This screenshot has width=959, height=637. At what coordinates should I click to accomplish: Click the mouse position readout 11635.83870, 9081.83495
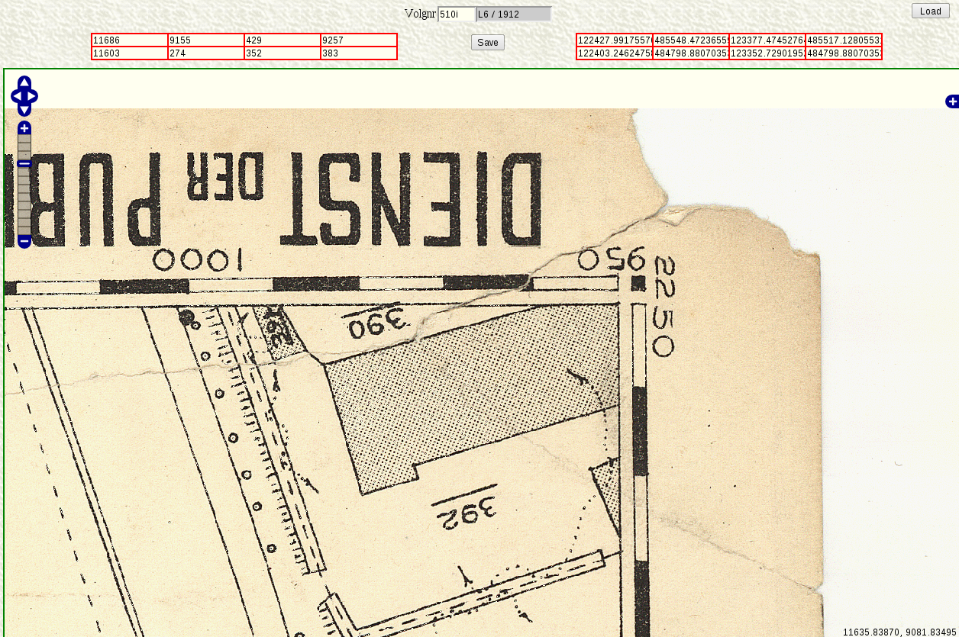pos(900,632)
